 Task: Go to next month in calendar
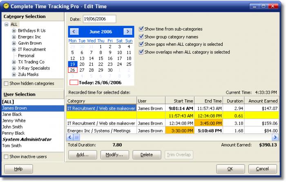pos(128,31)
